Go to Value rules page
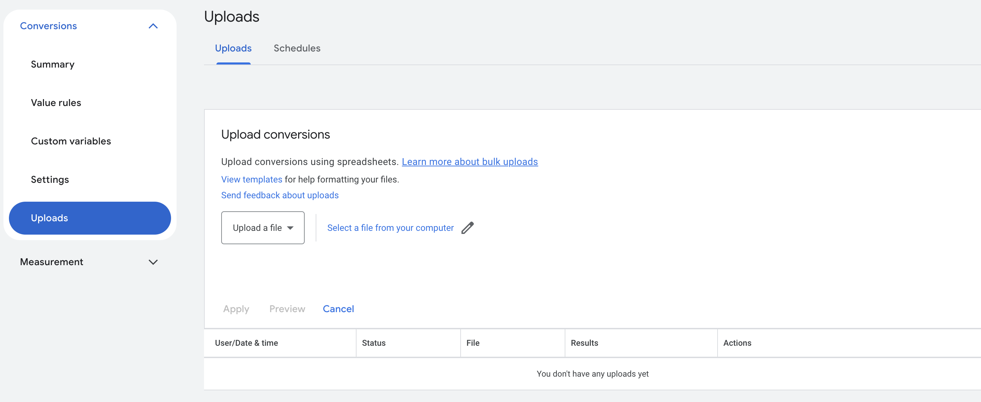The width and height of the screenshot is (981, 402). tap(56, 103)
